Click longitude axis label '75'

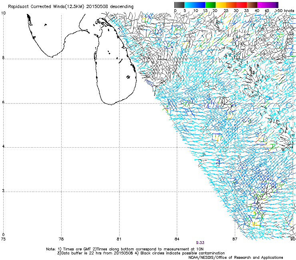coord(3,239)
